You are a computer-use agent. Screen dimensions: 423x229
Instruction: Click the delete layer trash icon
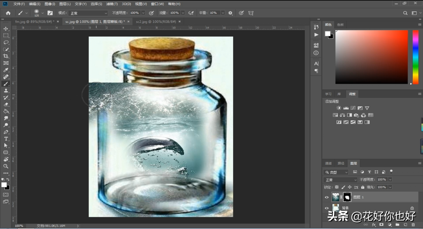(413, 225)
